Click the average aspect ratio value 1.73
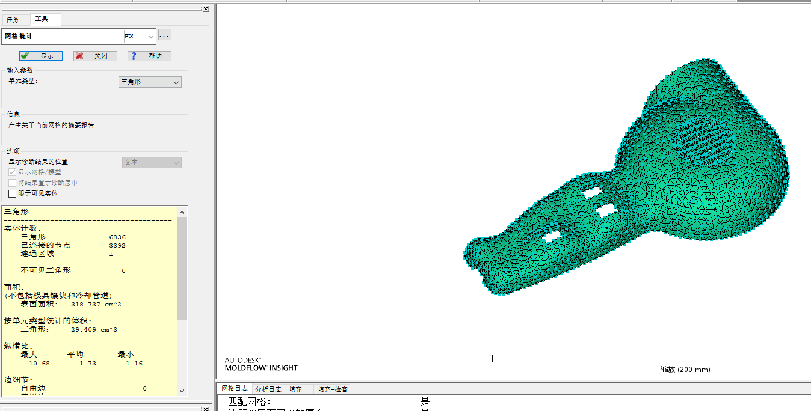 (88, 363)
